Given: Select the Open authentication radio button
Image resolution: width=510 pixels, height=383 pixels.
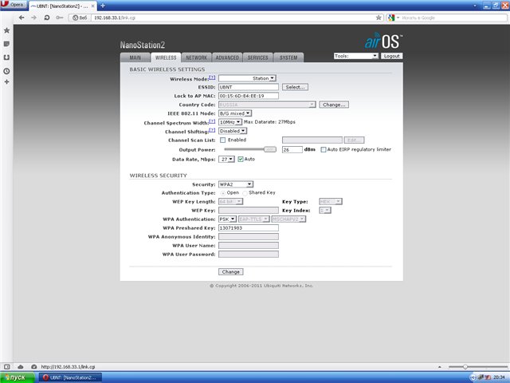Looking at the screenshot, I should point(223,193).
